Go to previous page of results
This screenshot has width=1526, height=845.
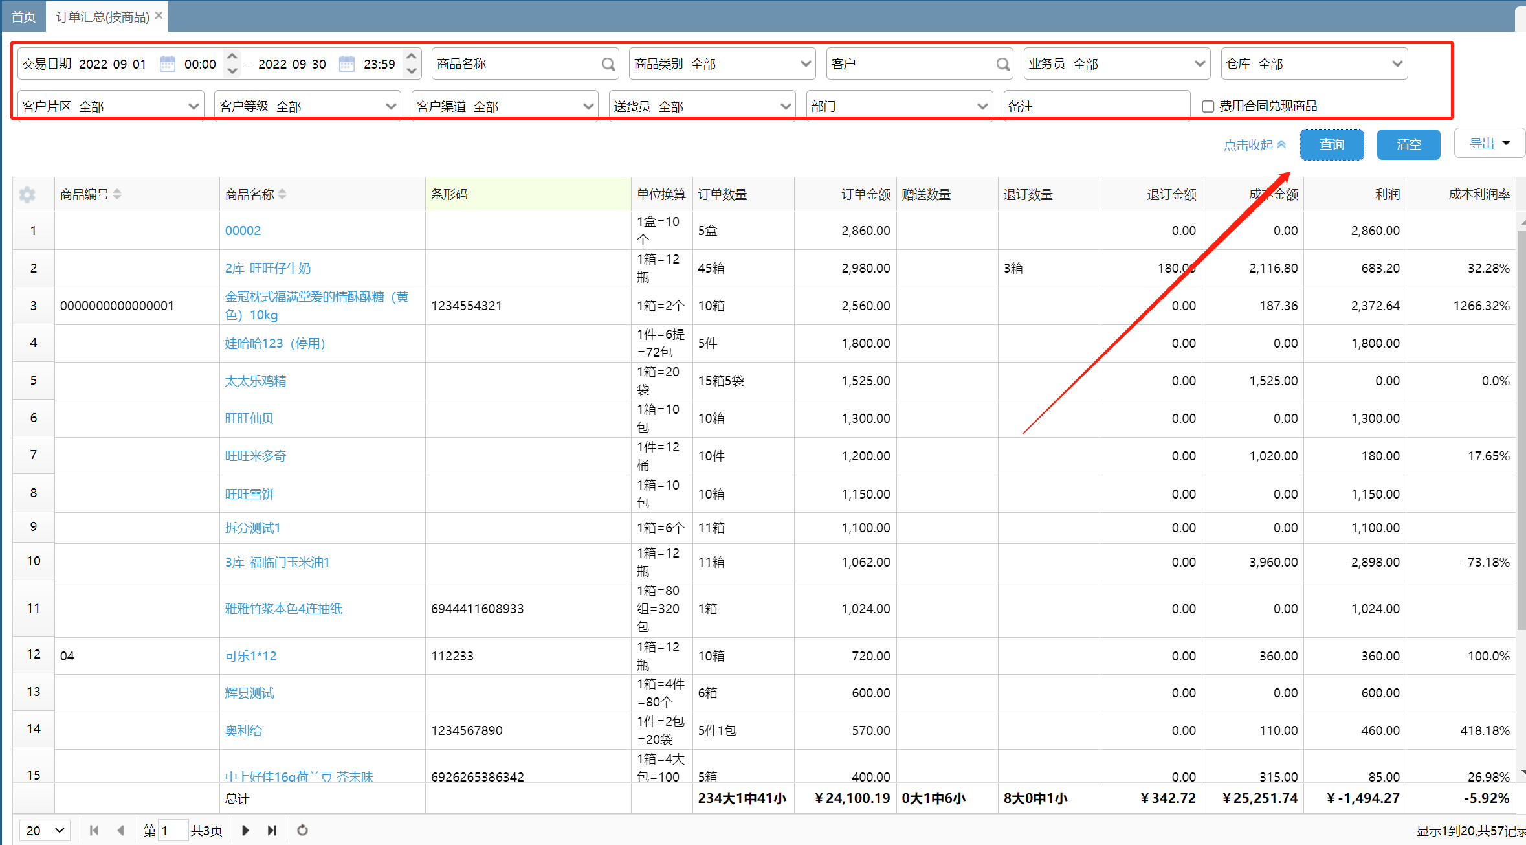[x=120, y=830]
